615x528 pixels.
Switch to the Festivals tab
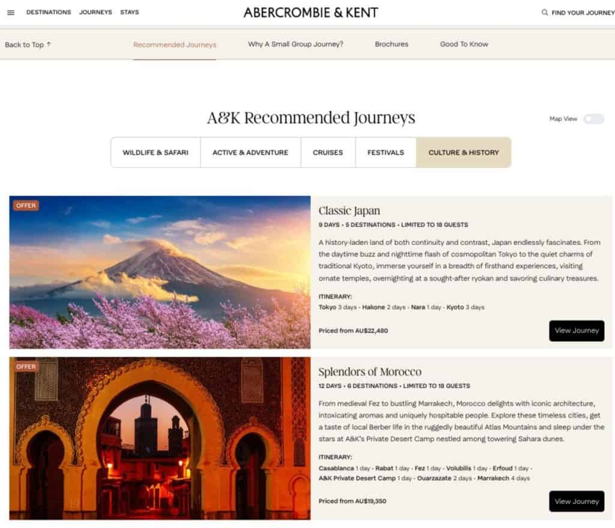[386, 152]
